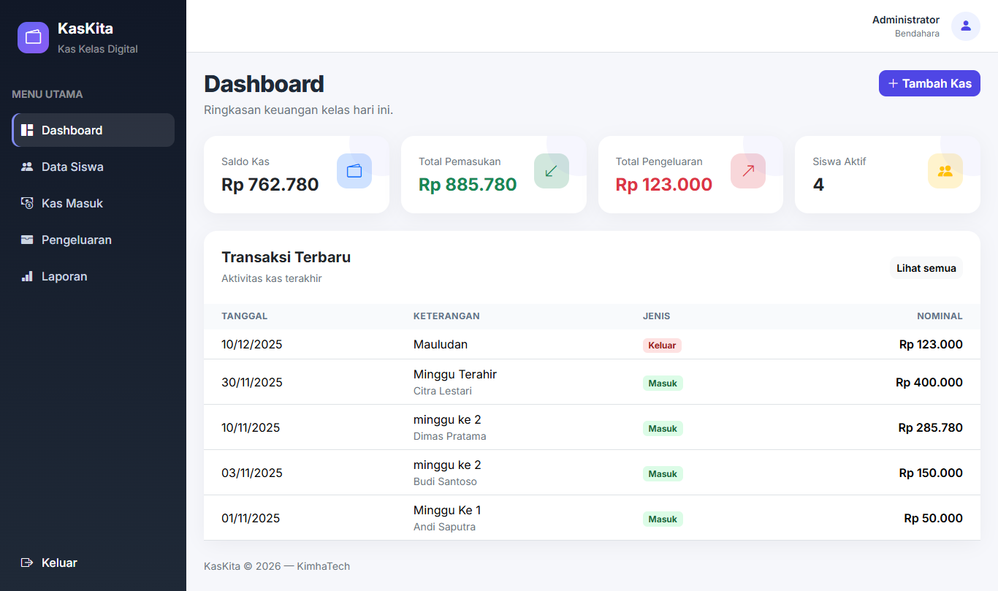Click the Masuk badge on Andi Saputra row
This screenshot has width=998, height=591.
(x=663, y=519)
